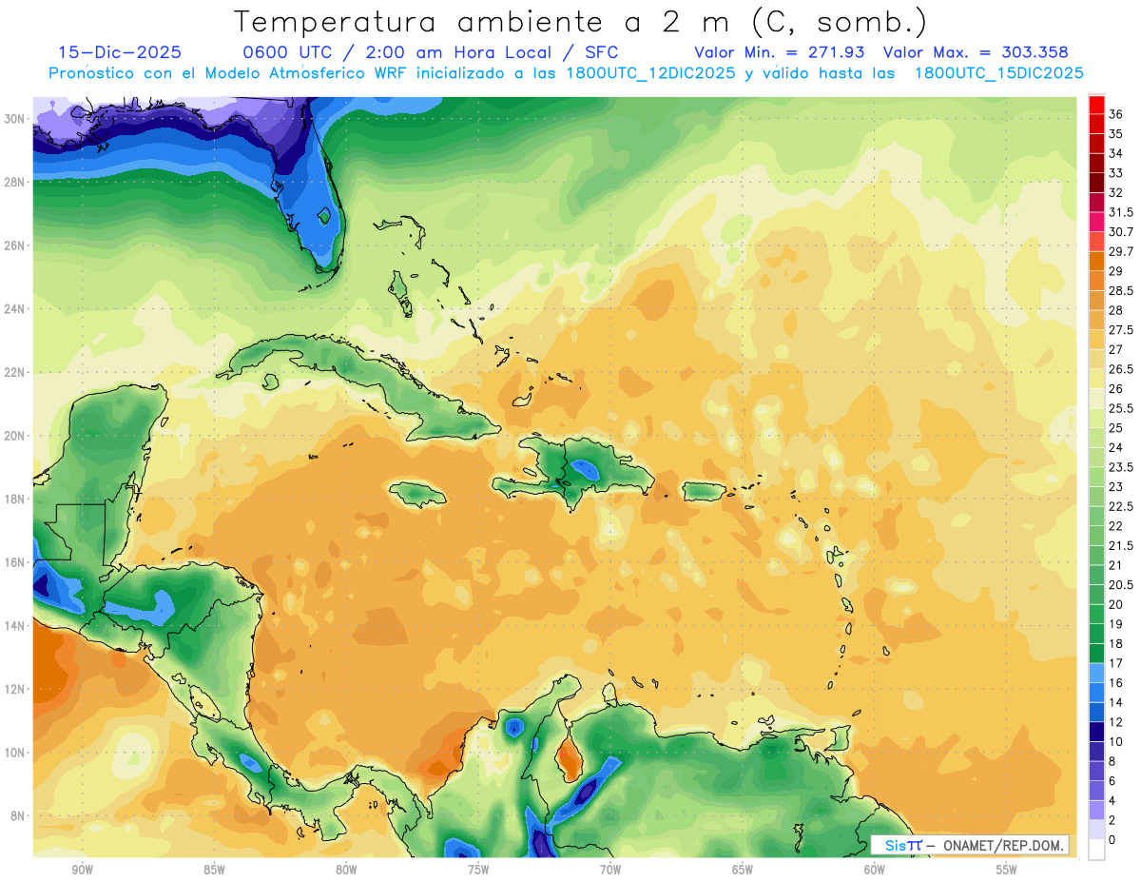Click the pink legend swatch between 30.7 and 31.5
This screenshot has height=882, width=1141.
click(1096, 222)
